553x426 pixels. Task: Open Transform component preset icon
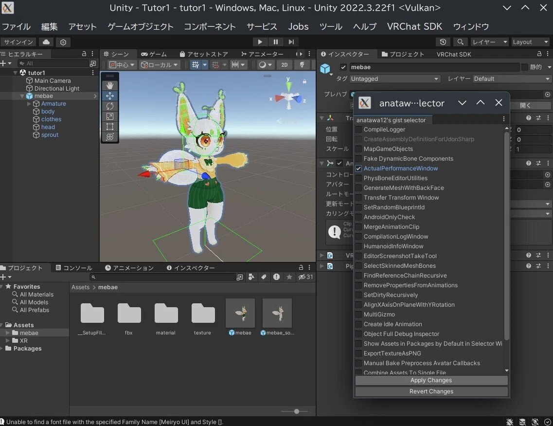538,118
